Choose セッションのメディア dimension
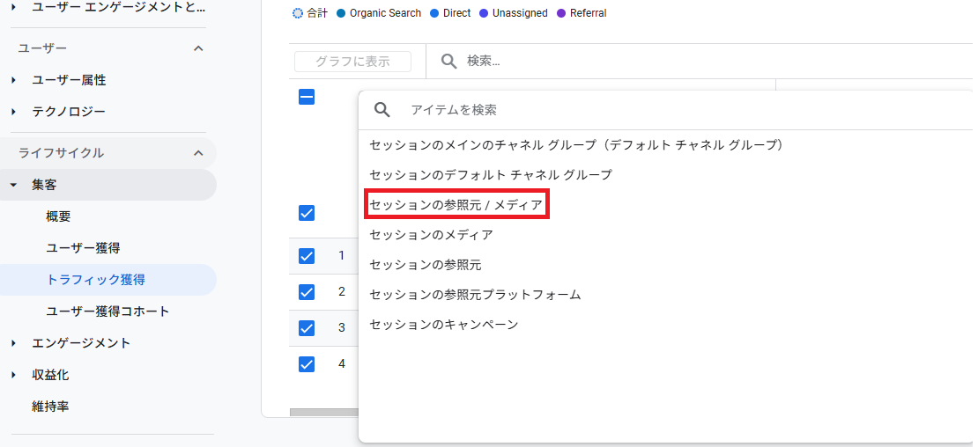Viewport: 978px width, 447px height. pos(431,235)
